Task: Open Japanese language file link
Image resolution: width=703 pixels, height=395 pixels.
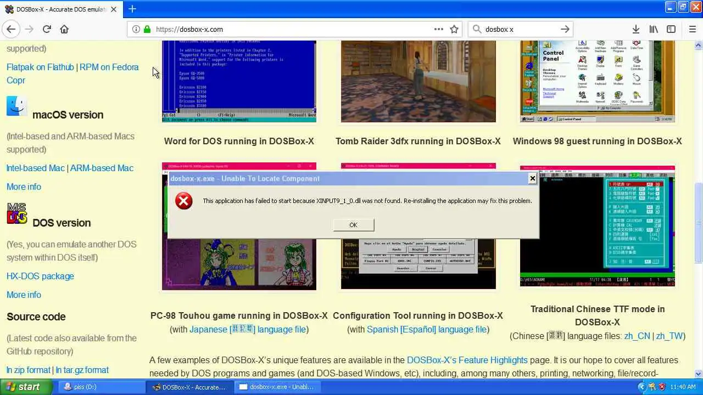Action: (x=248, y=329)
